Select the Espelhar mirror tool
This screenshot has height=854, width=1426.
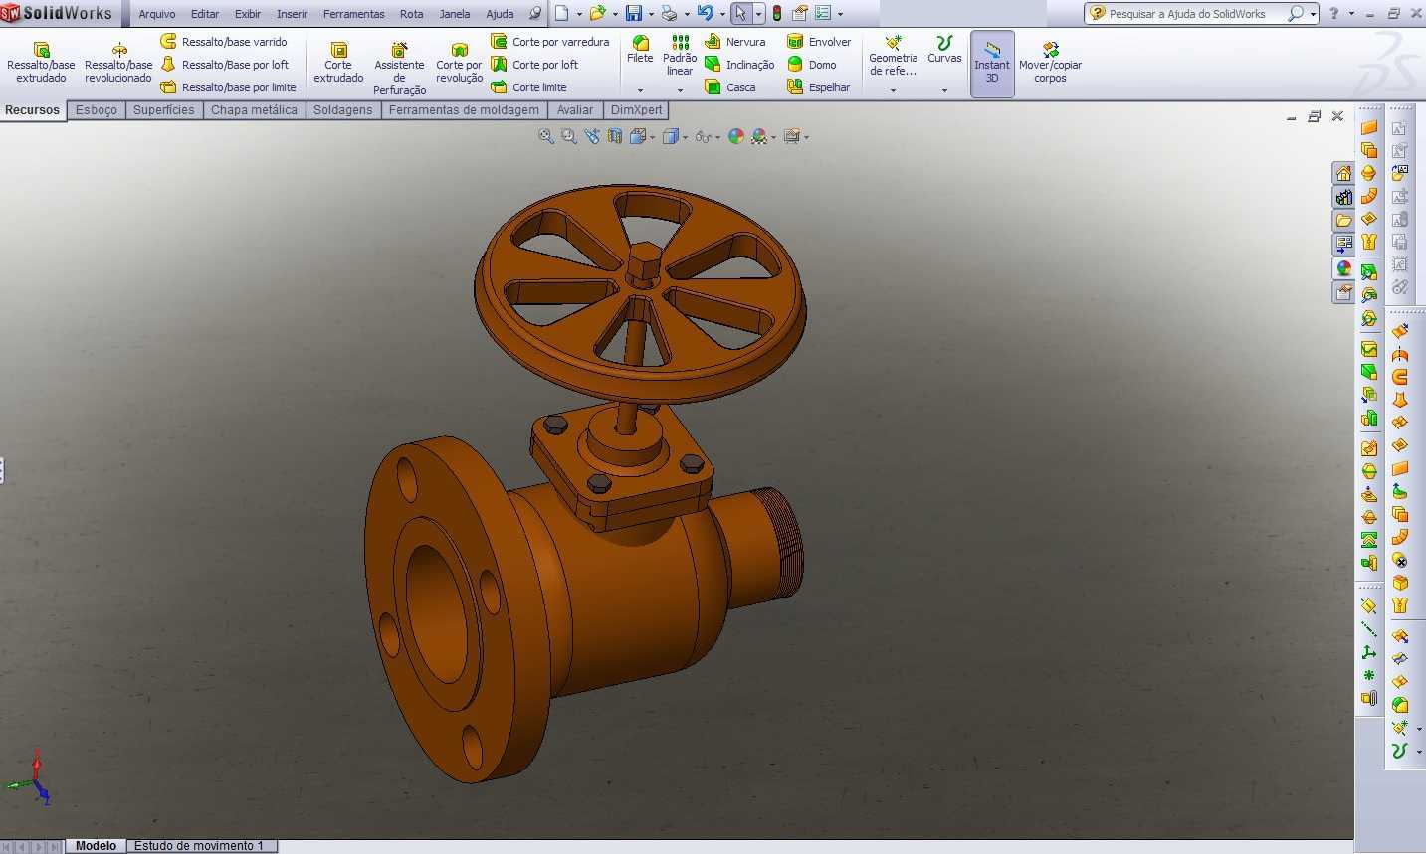coord(819,87)
